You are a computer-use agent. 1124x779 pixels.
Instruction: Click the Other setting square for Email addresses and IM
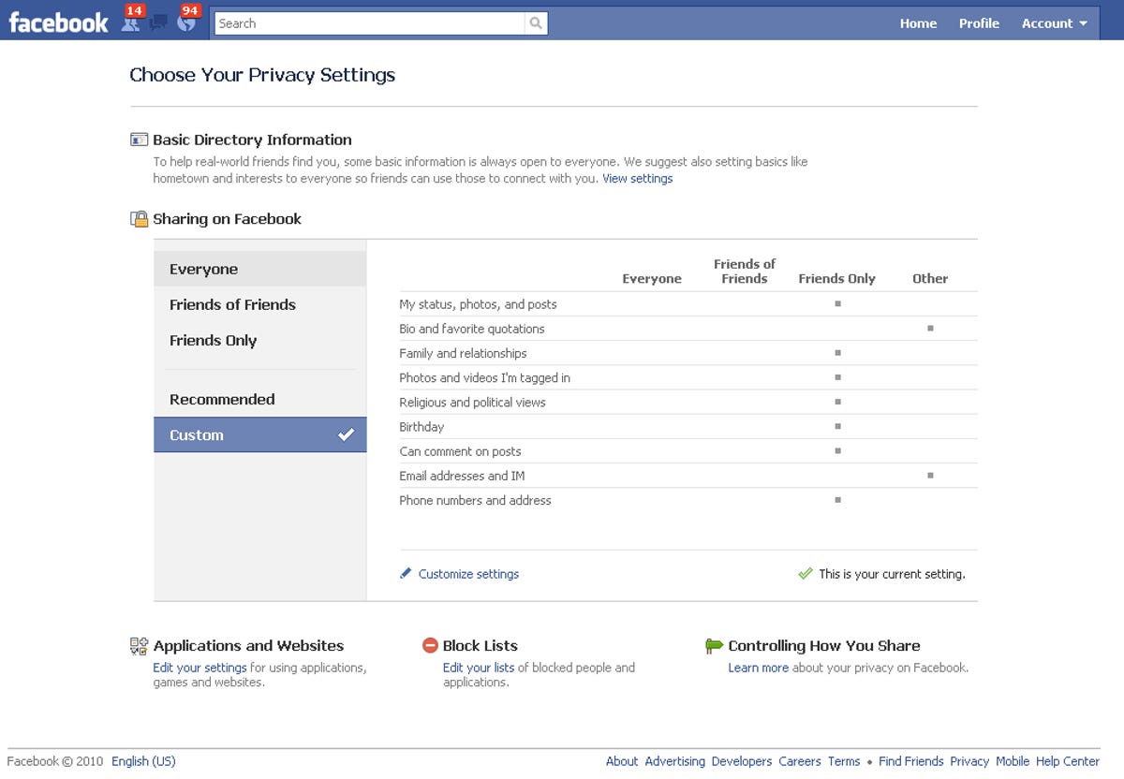930,476
